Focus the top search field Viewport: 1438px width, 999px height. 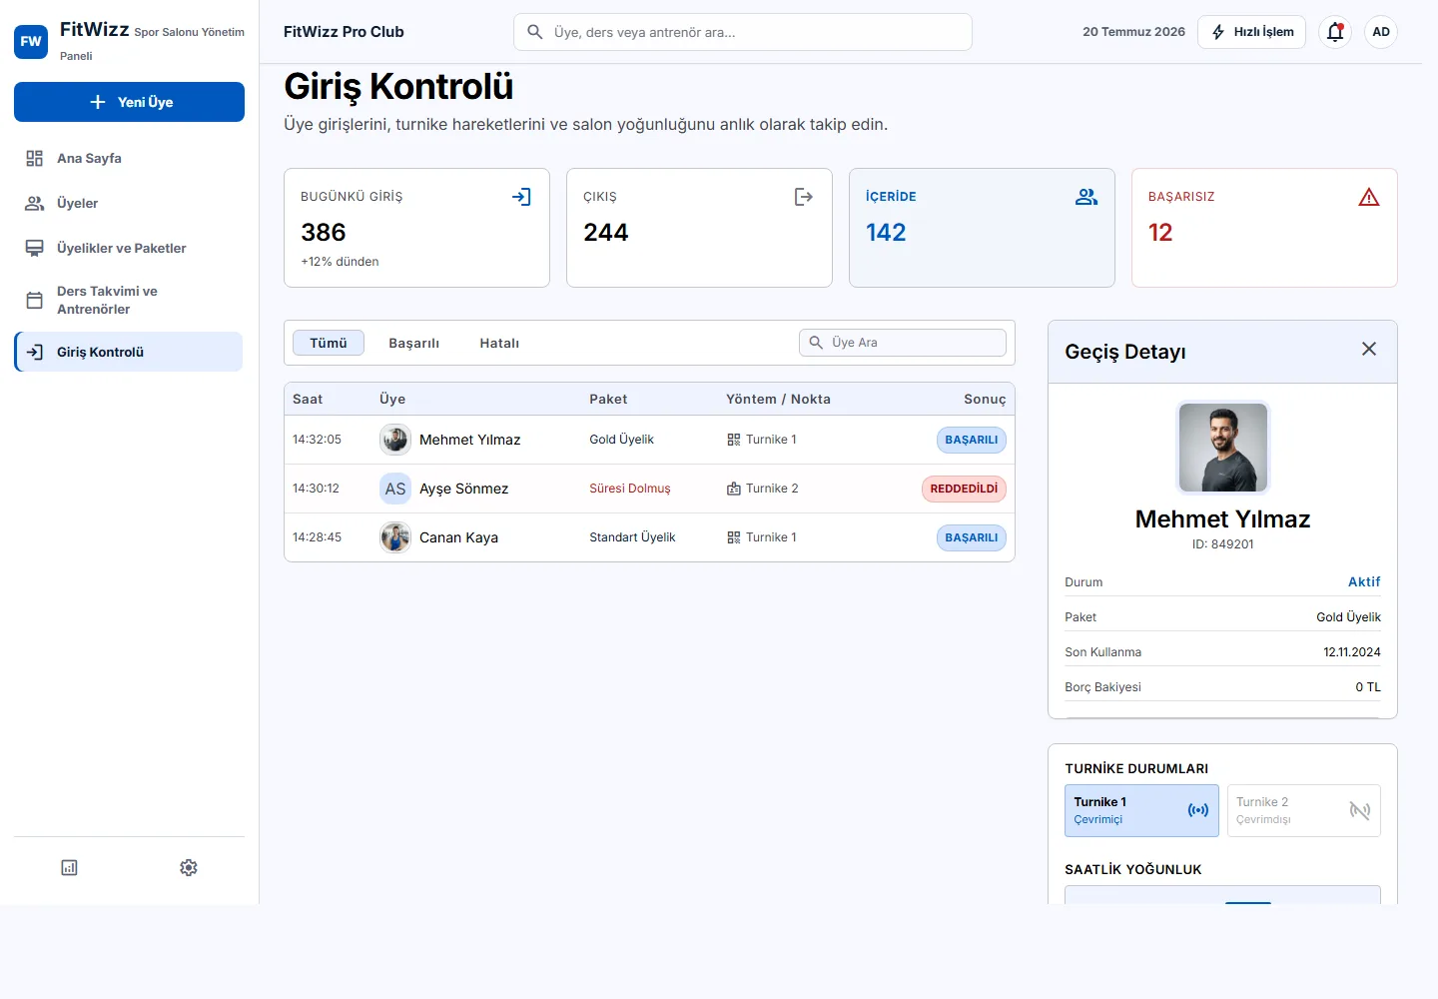tap(743, 32)
